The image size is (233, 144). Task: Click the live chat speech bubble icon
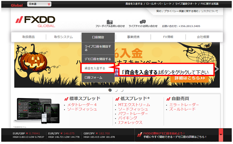point(143,22)
